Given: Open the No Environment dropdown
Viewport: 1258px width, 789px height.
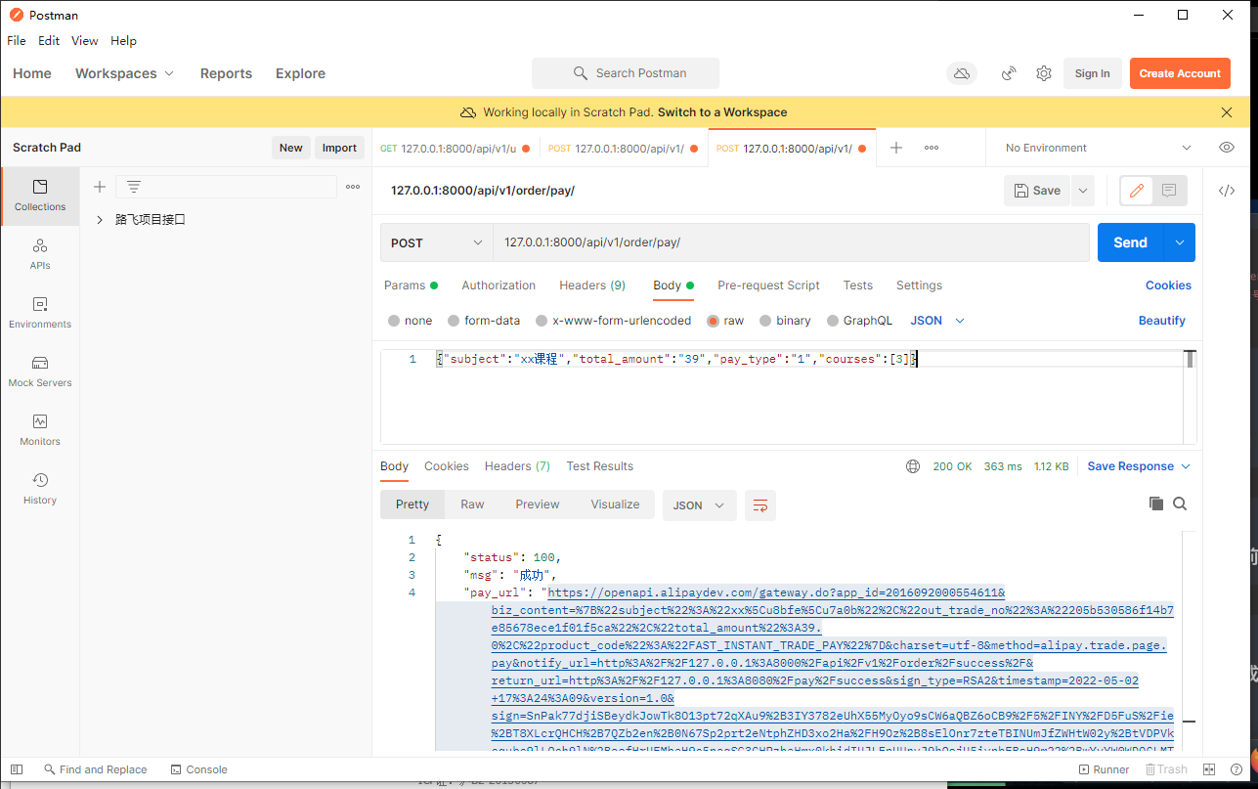Looking at the screenshot, I should 1098,148.
